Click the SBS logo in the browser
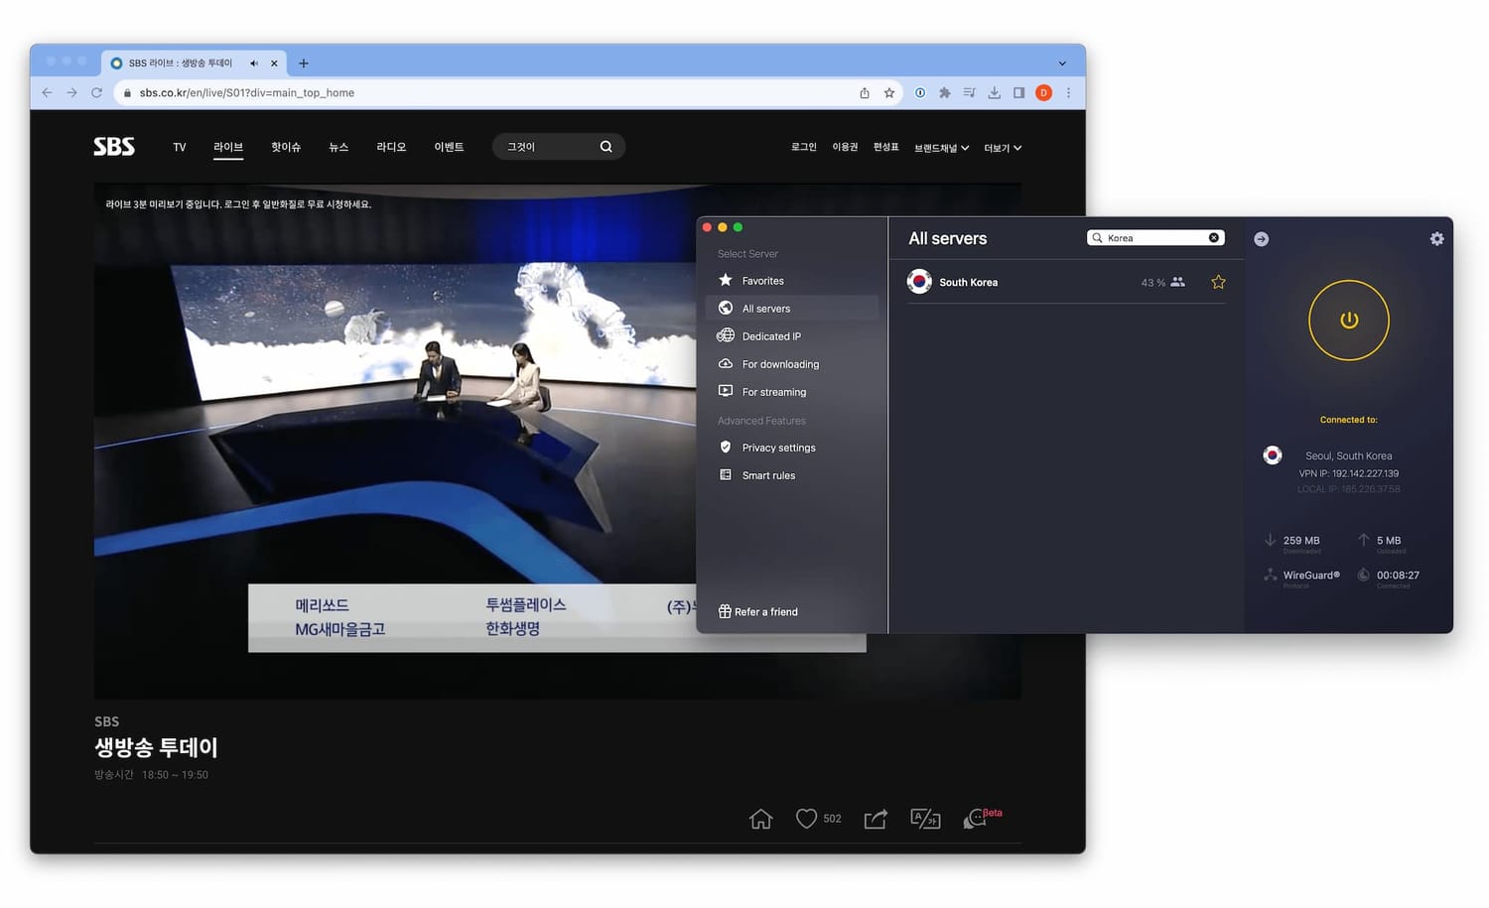 pyautogui.click(x=114, y=147)
